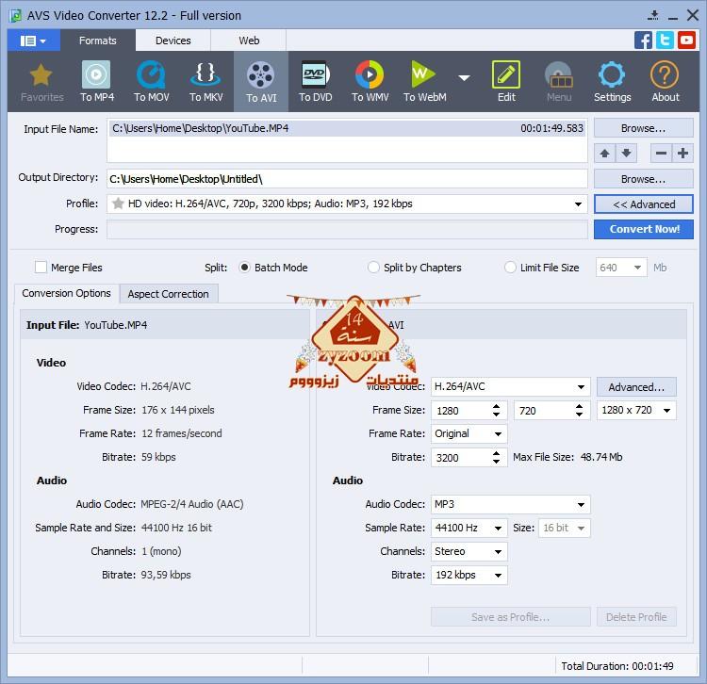
Task: Open the audio Bitrate 192 kbps dropdown
Action: click(469, 576)
